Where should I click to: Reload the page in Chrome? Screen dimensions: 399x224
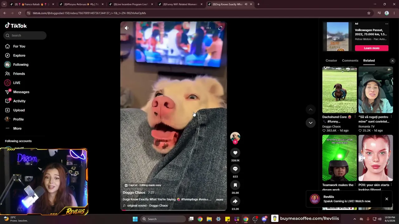20,13
